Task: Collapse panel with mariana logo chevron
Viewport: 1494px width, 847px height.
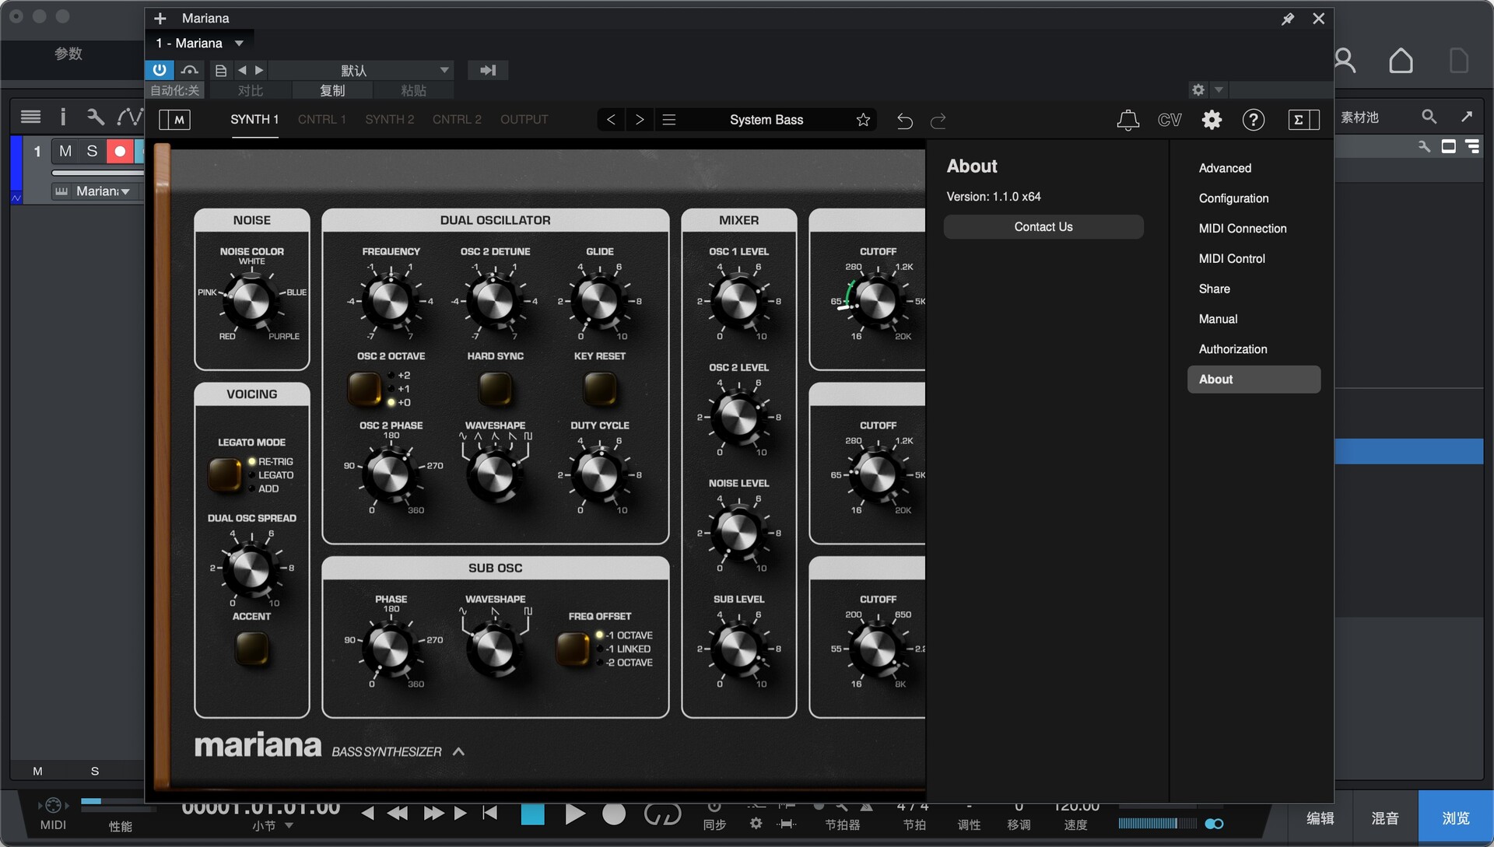Action: pyautogui.click(x=458, y=751)
